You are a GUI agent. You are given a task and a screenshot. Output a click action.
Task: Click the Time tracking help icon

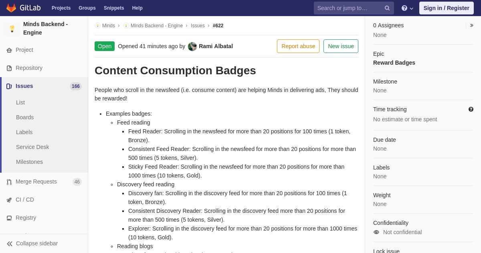click(471, 109)
